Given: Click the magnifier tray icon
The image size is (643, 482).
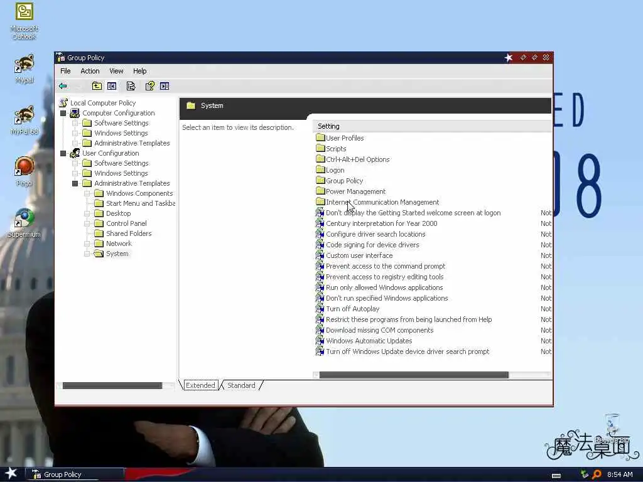Looking at the screenshot, I should pyautogui.click(x=597, y=474).
